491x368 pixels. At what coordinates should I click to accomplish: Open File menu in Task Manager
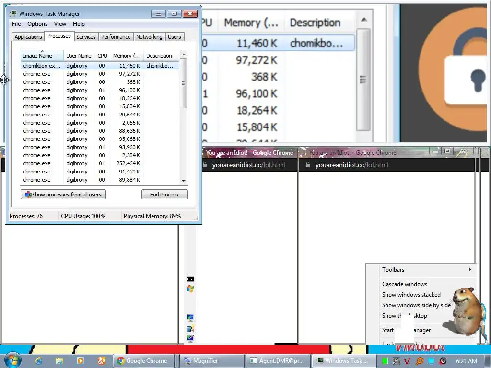[16, 24]
